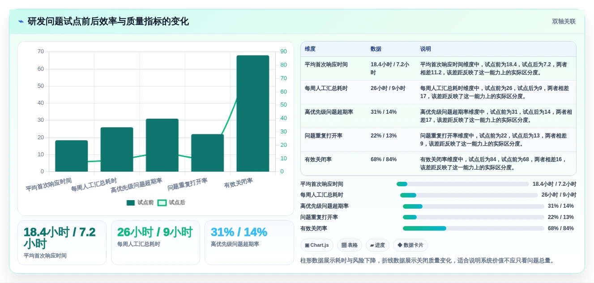Image resolution: width=594 pixels, height=283 pixels.
Task: Click the 双轴关联 label in the header
Action: tap(564, 21)
